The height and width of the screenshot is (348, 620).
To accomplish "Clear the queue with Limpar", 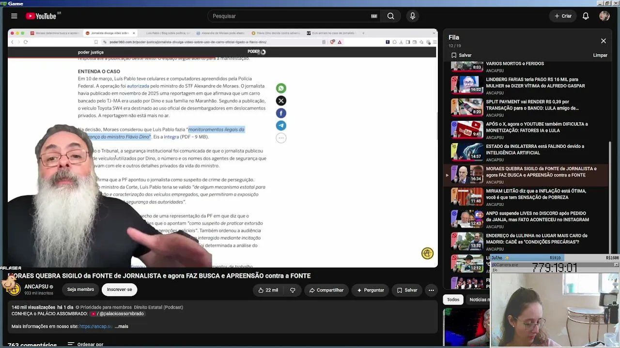I will 600,55.
